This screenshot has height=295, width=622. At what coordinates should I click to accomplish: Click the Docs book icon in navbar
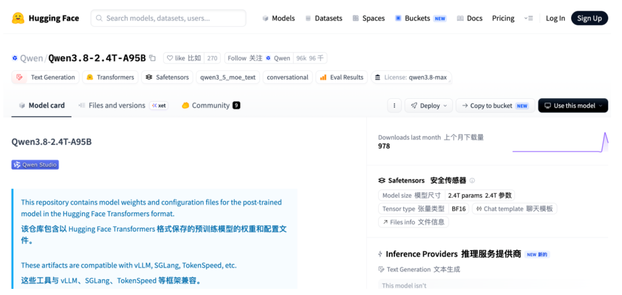point(460,18)
